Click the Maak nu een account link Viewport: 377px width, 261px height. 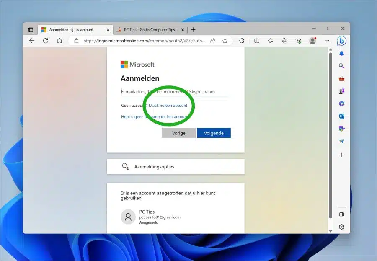168,105
